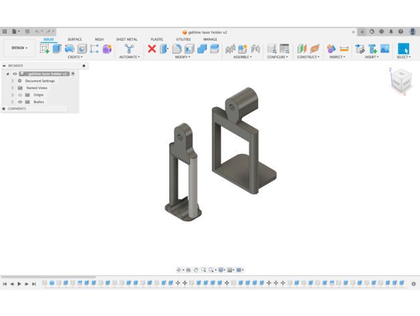Screen dimensions: 420x316
Task: Open the Measure tool in Inspect
Action: pos(344,49)
